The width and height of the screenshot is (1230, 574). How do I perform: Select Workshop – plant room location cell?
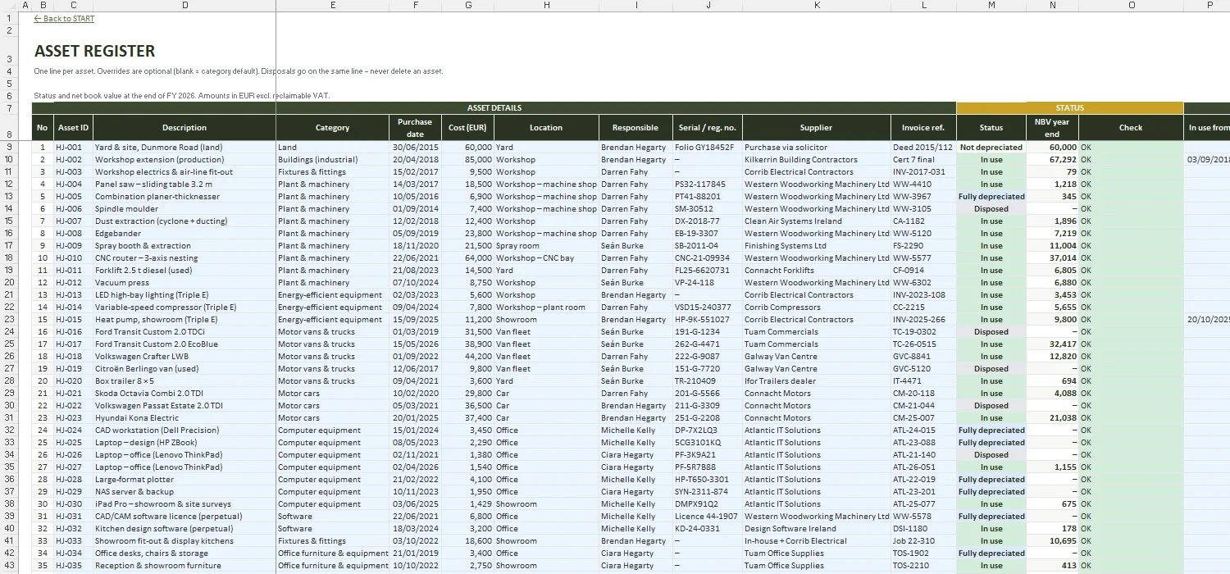click(546, 307)
